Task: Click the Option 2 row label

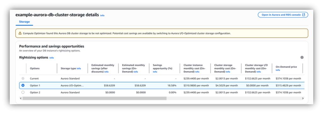Action: [x=35, y=92]
